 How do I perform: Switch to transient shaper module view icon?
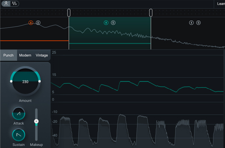[x=6, y=3]
